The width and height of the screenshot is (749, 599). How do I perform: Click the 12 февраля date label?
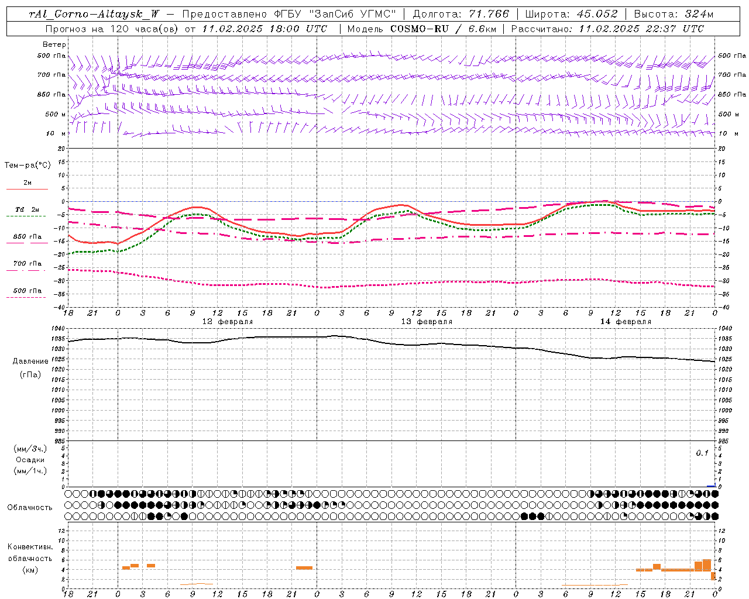(x=228, y=322)
